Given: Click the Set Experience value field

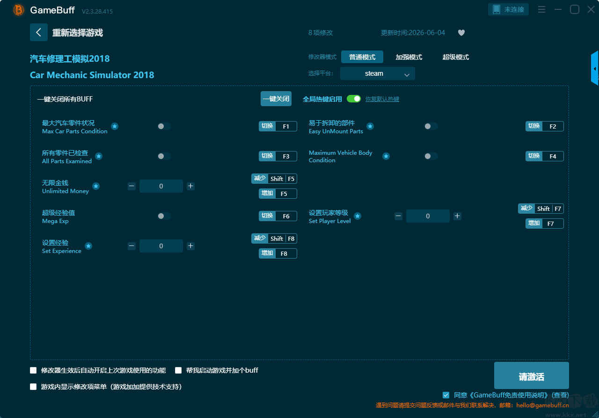Looking at the screenshot, I should click(x=161, y=246).
